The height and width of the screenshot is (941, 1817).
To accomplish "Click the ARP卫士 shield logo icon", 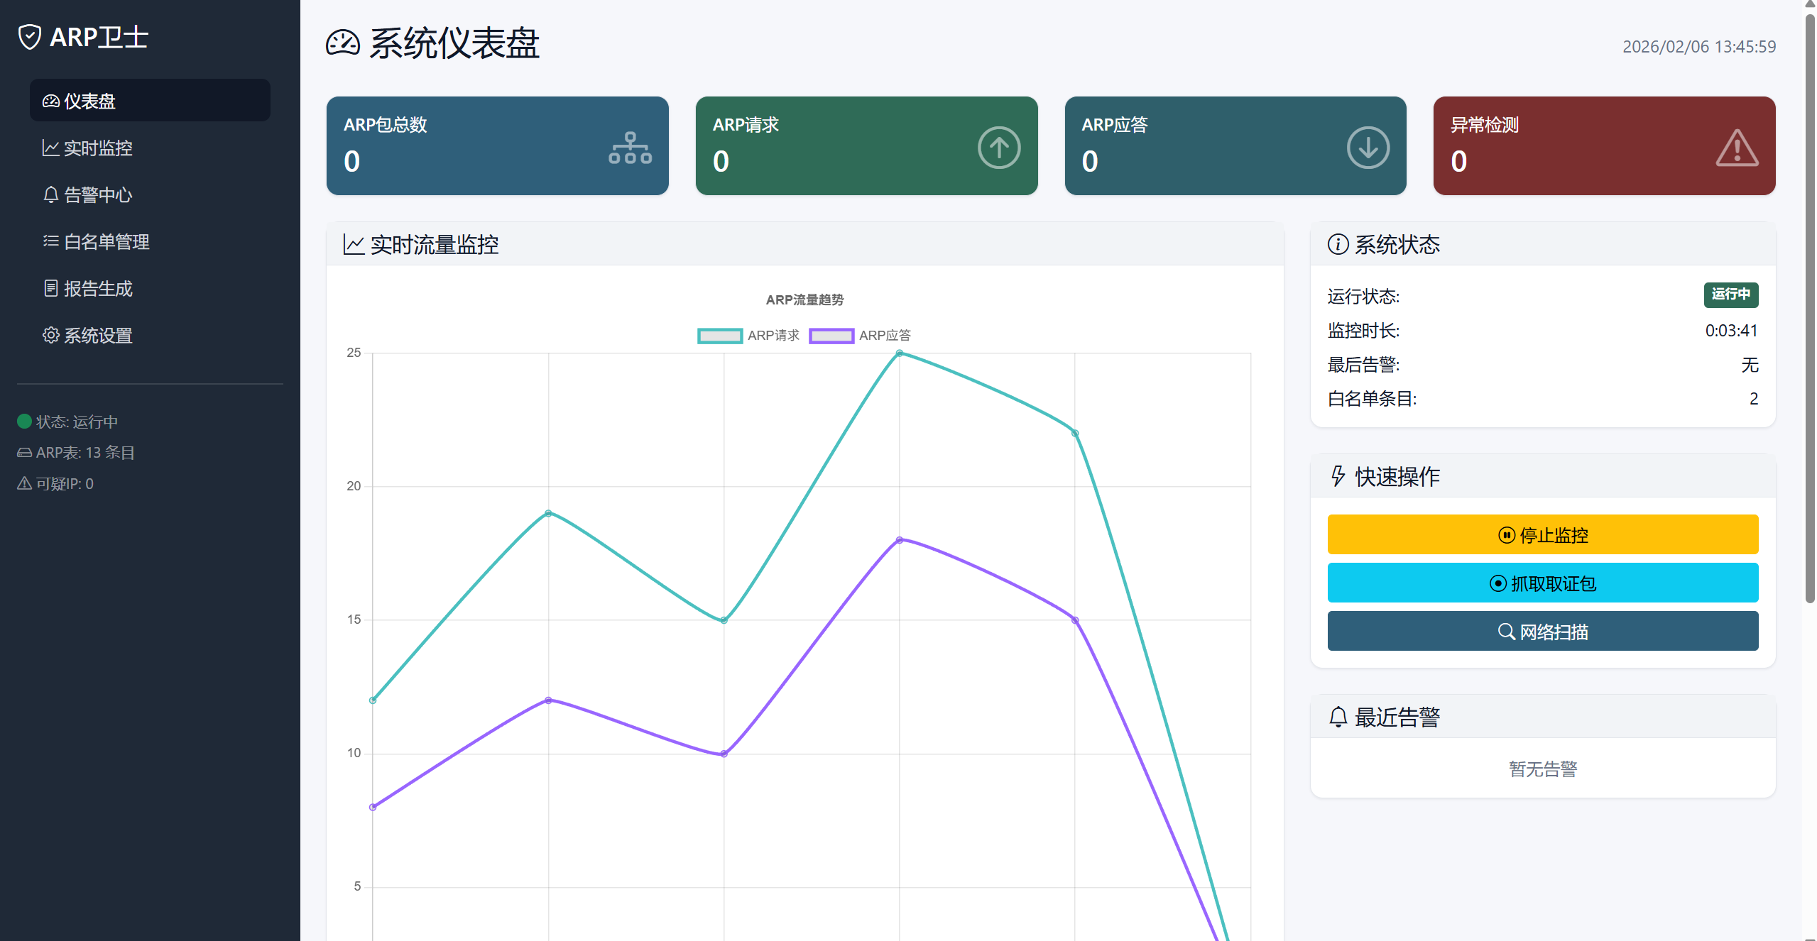I will point(30,37).
